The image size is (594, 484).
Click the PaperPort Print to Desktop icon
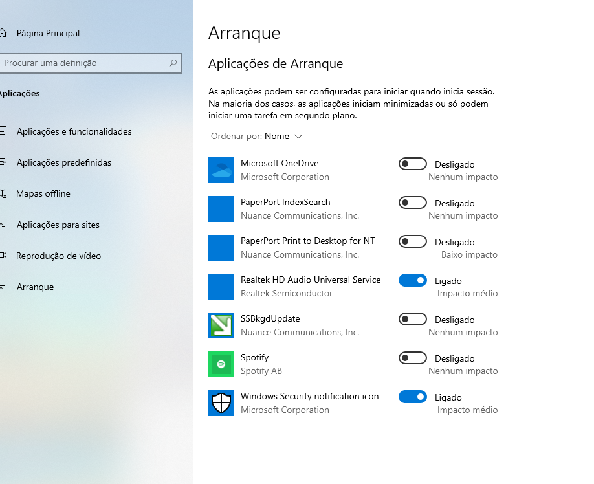[x=221, y=248]
